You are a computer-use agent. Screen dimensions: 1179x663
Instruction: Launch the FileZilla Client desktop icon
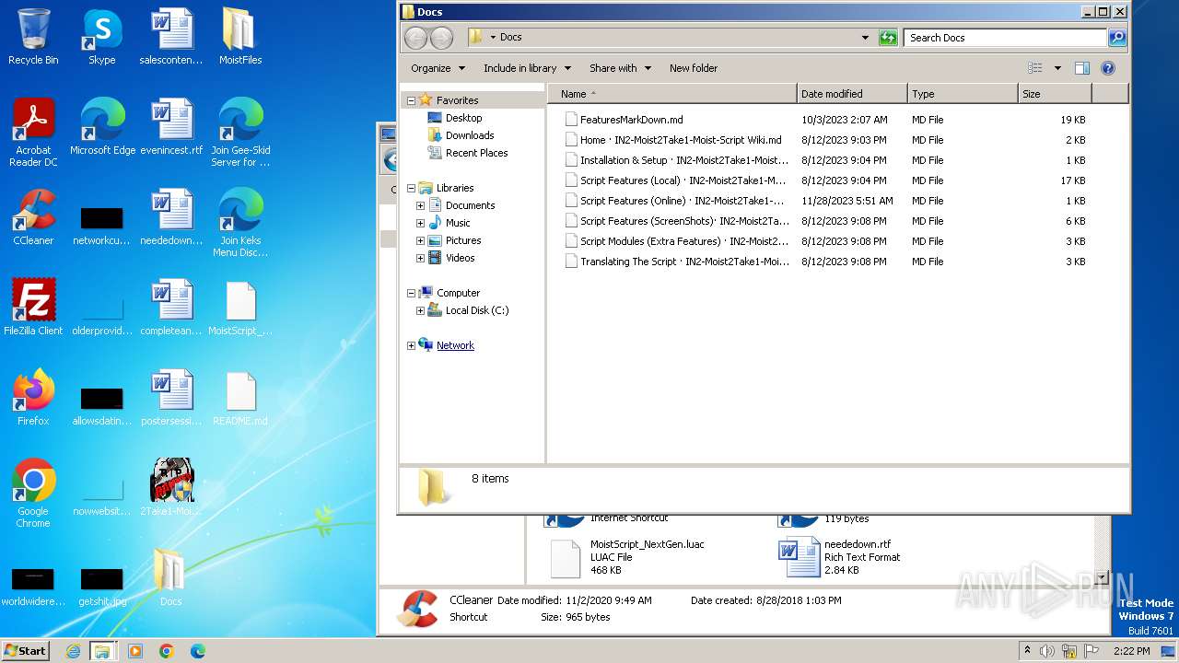(33, 308)
